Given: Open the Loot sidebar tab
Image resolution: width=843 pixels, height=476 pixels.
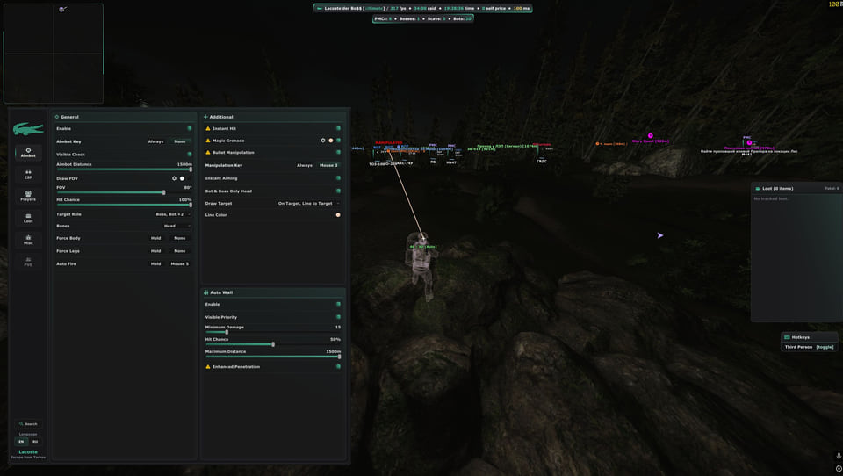Looking at the screenshot, I should coord(28,218).
